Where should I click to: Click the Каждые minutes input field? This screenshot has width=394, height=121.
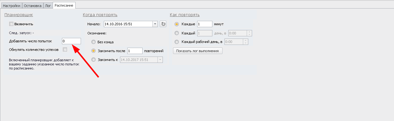tap(204, 24)
